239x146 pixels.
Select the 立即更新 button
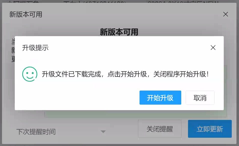[210, 129]
